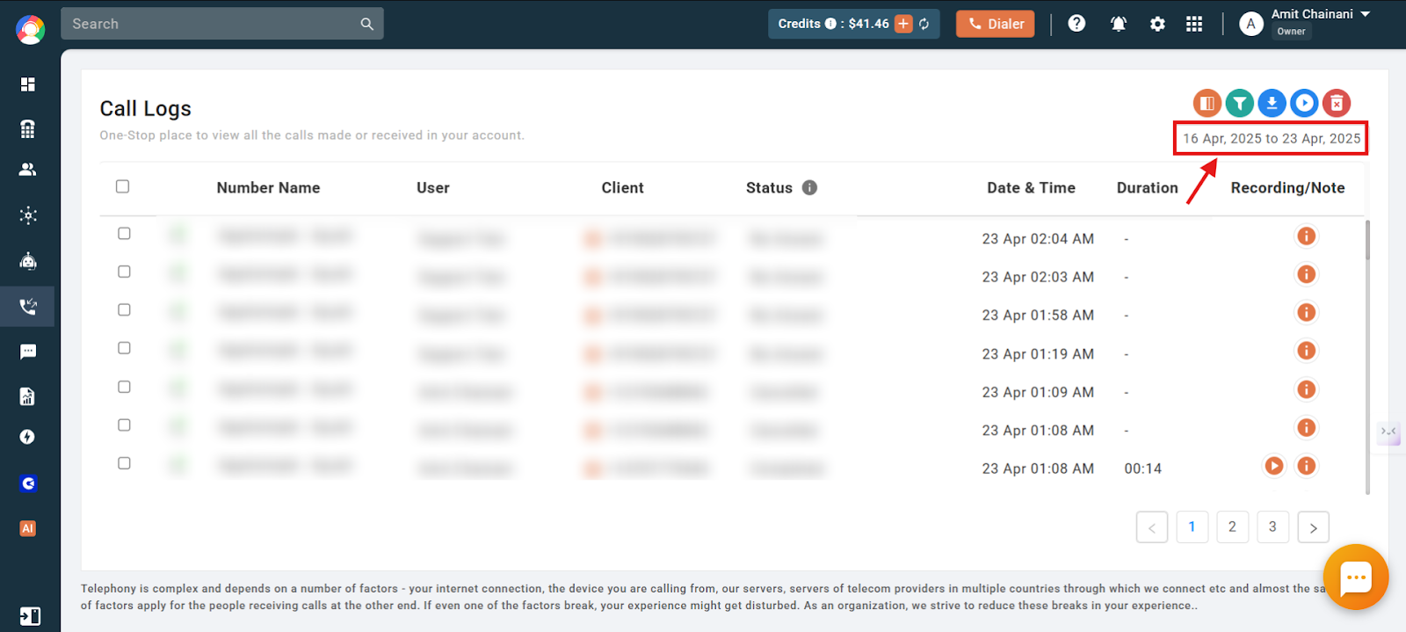Screen dimensions: 1406x632
Task: Click the red delete logs icon
Action: [x=1337, y=103]
